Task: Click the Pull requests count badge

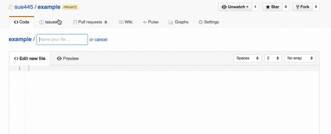Action: (x=106, y=22)
